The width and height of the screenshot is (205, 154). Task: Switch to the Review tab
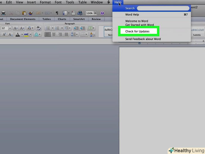tap(96, 19)
